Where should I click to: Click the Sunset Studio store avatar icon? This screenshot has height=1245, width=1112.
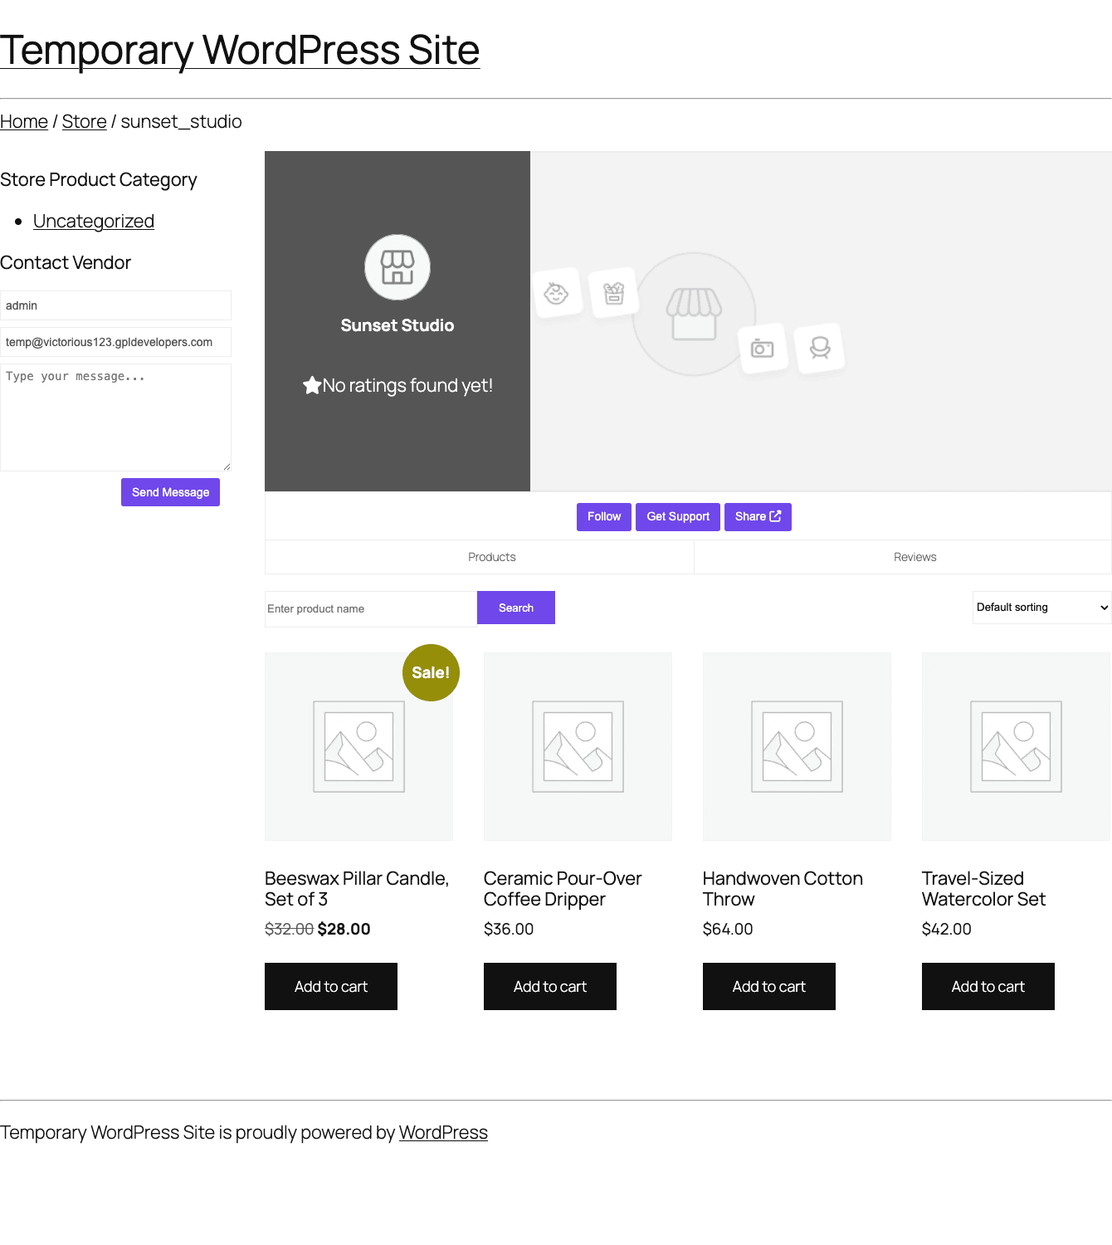397,267
